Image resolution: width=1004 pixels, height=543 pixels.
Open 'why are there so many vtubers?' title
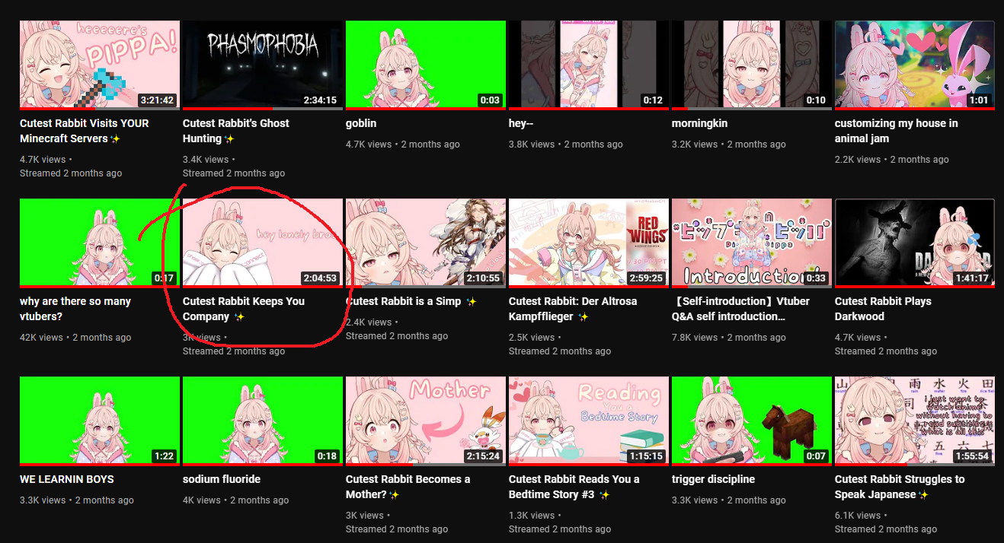(75, 309)
